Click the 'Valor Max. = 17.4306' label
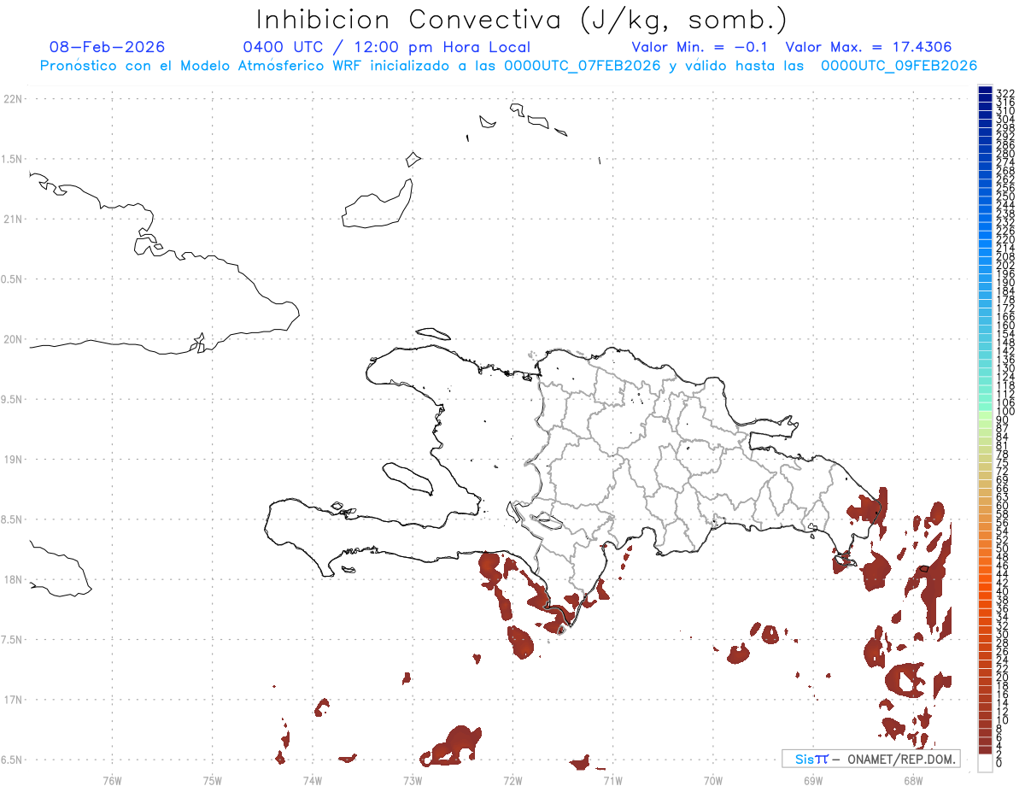 tap(869, 47)
